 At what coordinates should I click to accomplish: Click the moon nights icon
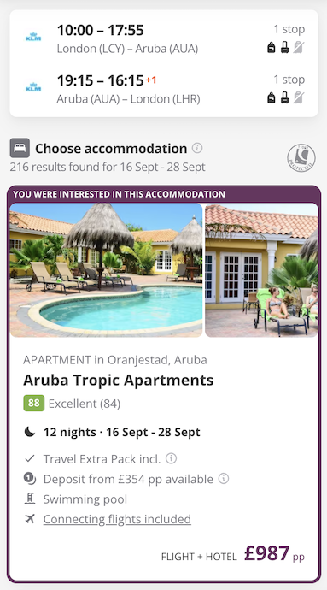(30, 432)
